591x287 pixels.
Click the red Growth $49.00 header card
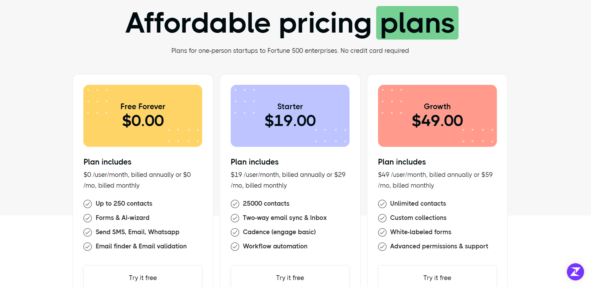click(437, 116)
